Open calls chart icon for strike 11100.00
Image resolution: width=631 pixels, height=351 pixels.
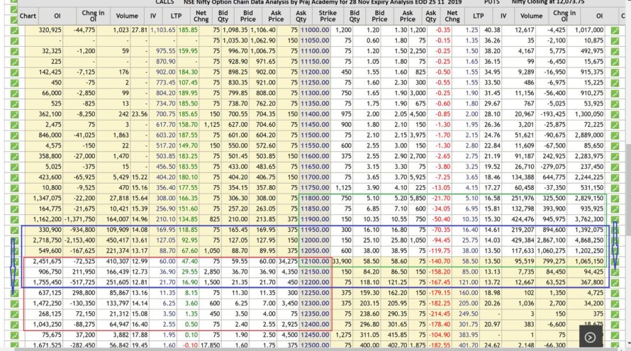point(14,51)
